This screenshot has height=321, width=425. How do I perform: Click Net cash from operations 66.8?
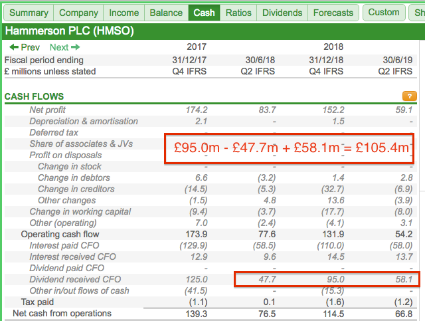click(x=404, y=314)
